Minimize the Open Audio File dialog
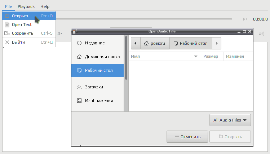This screenshot has height=154, width=270. pyautogui.click(x=239, y=31)
